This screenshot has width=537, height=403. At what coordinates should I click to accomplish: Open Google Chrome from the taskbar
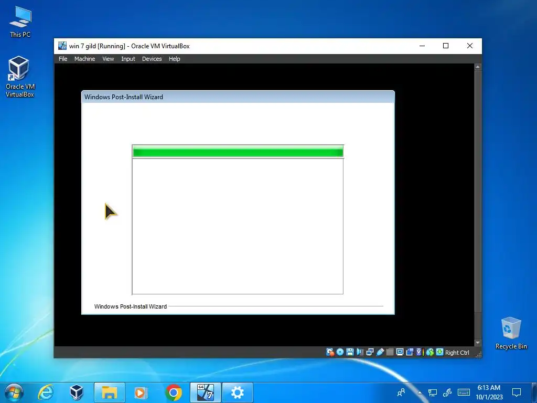point(173,393)
